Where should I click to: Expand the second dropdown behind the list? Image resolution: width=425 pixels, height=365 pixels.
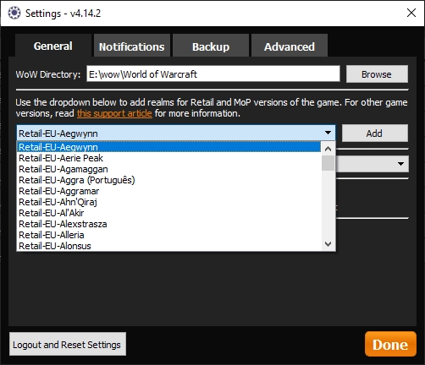click(x=400, y=164)
